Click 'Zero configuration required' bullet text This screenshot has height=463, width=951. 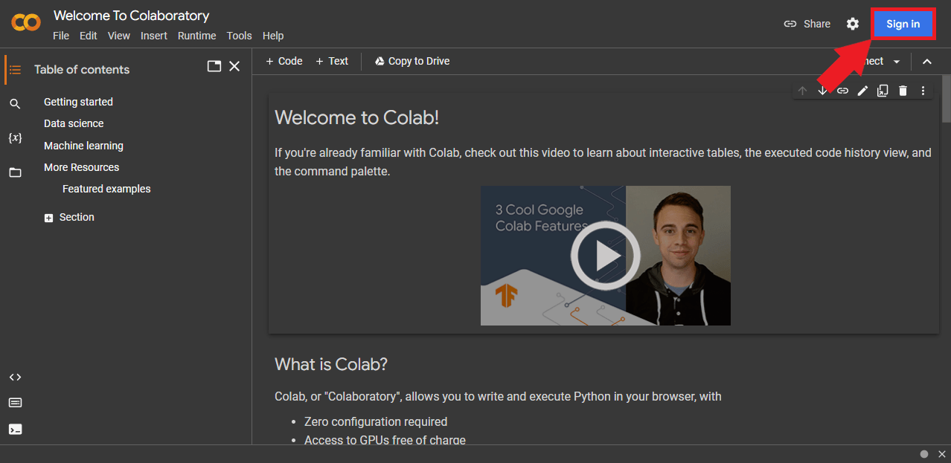[376, 421]
